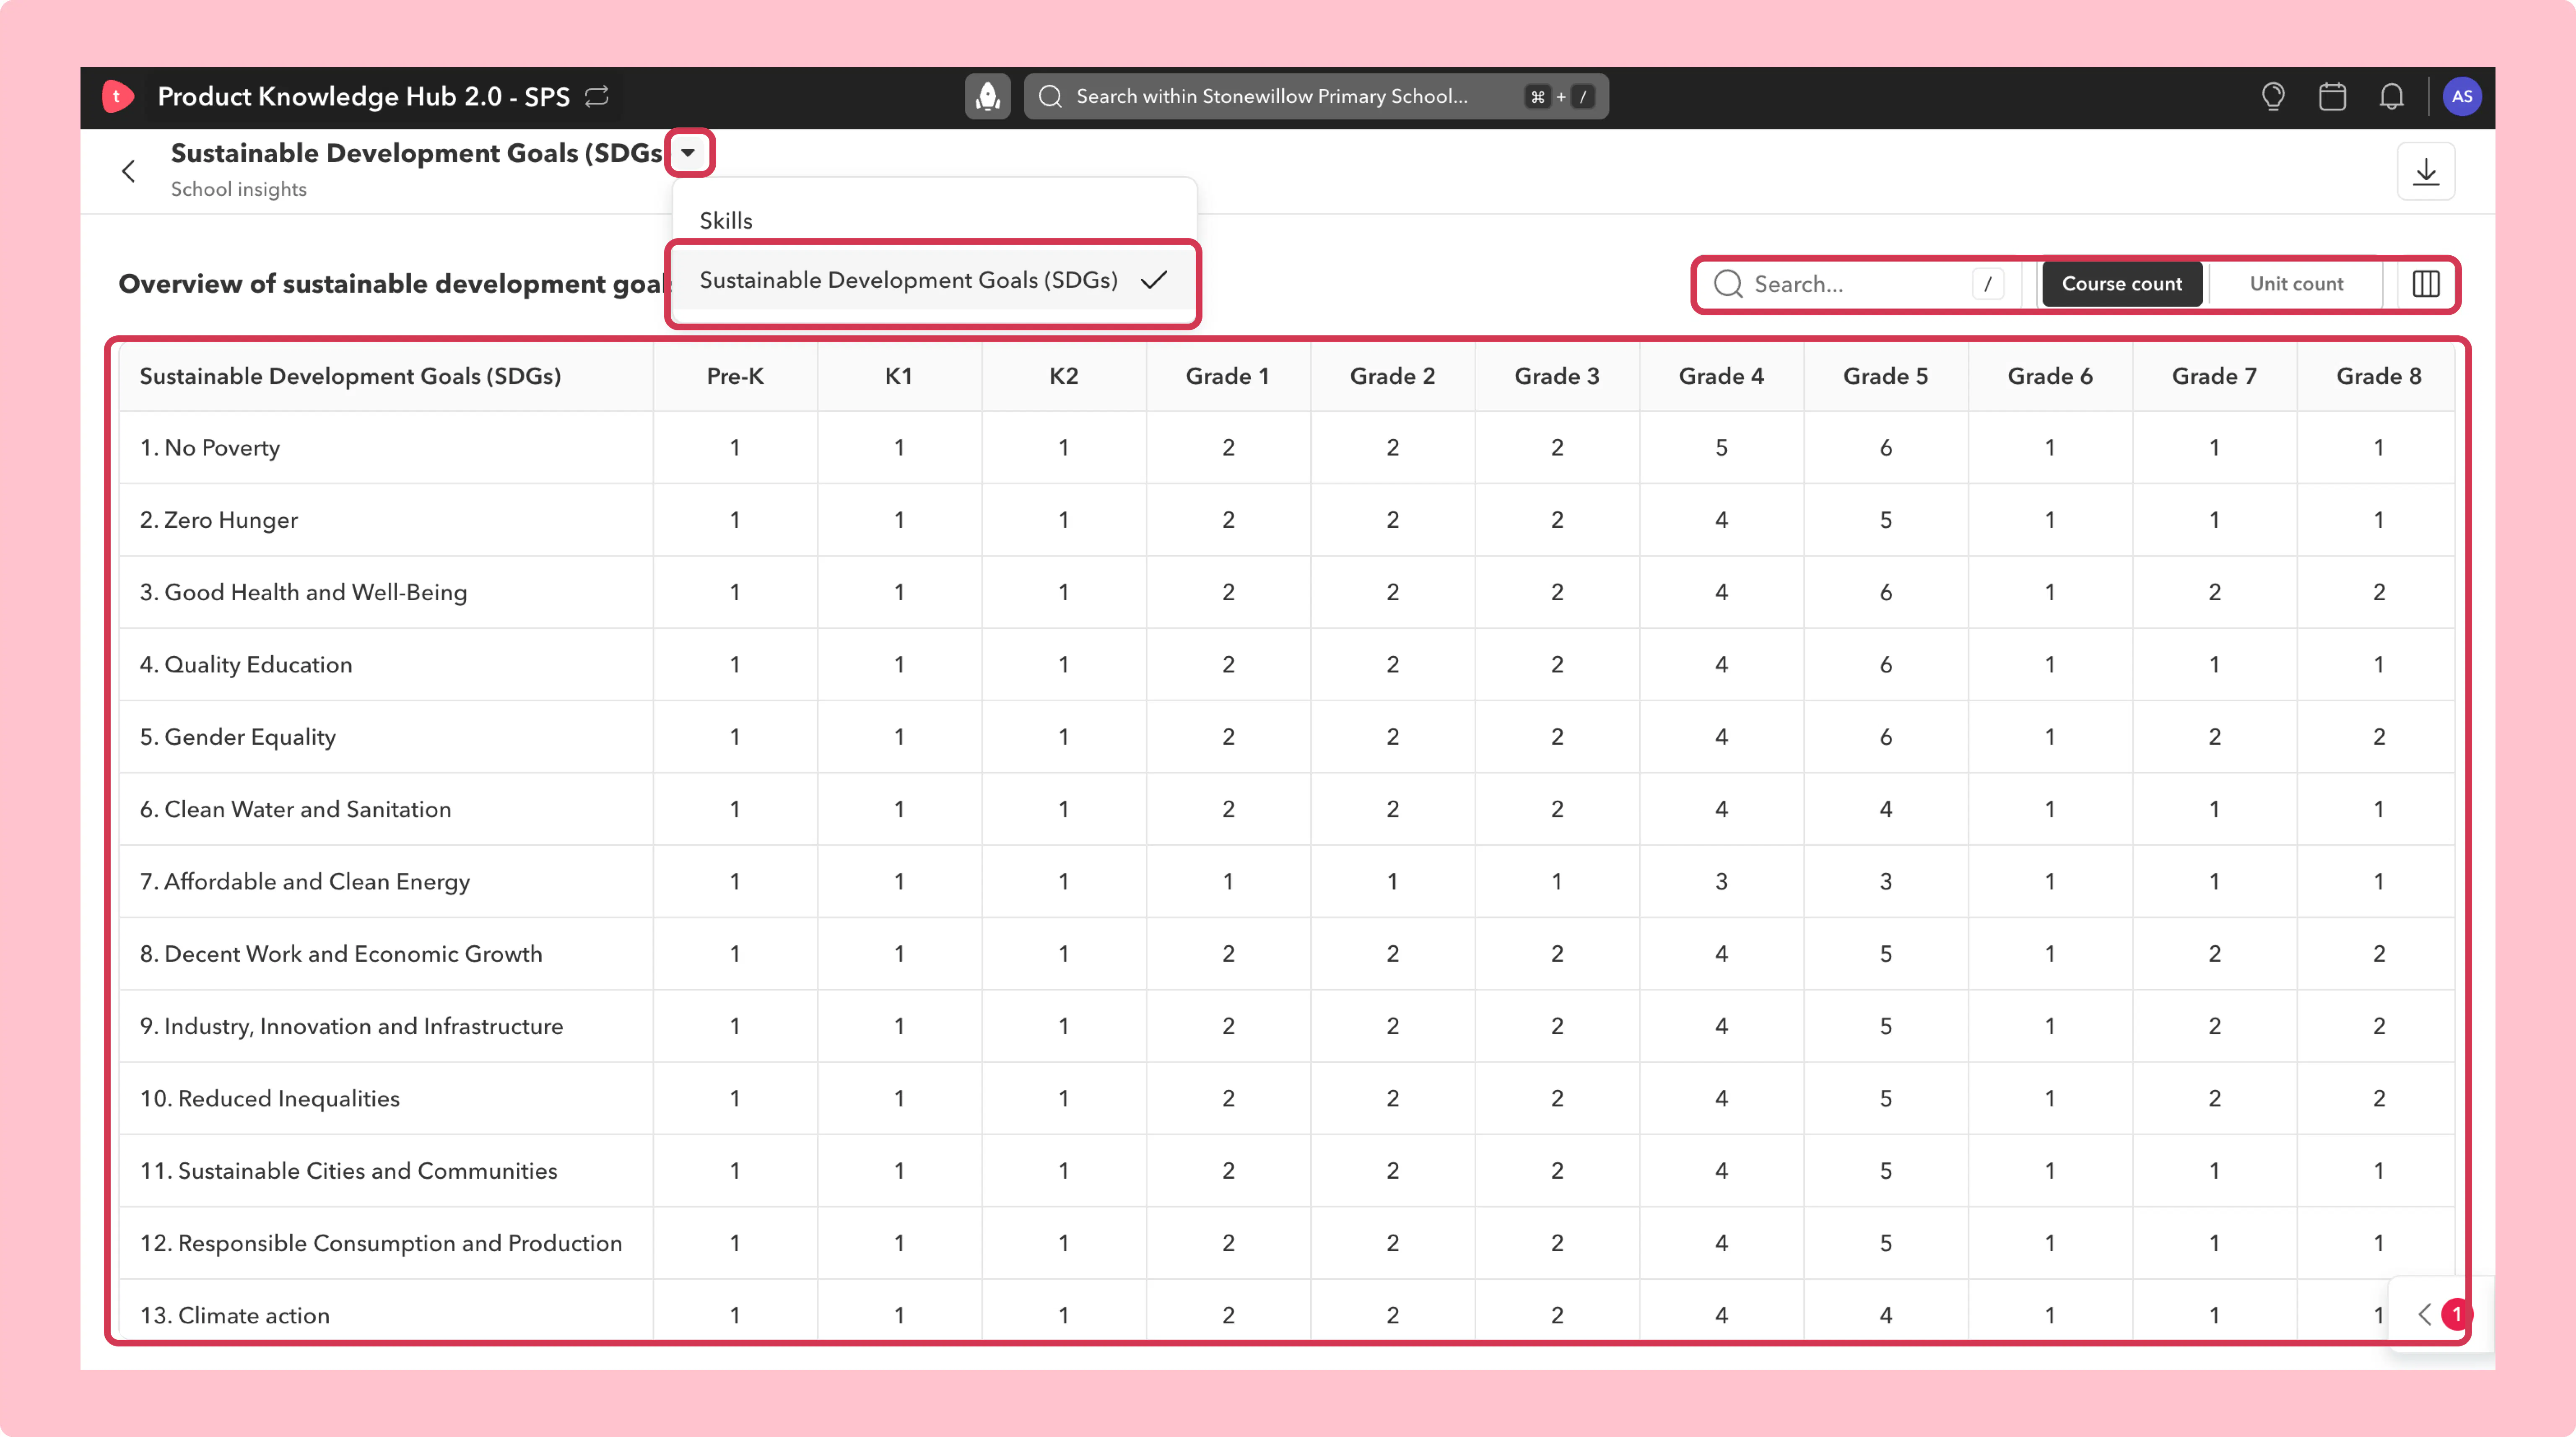
Task: Click the Sustainable Development Goals (SDGs) column header
Action: click(x=350, y=376)
